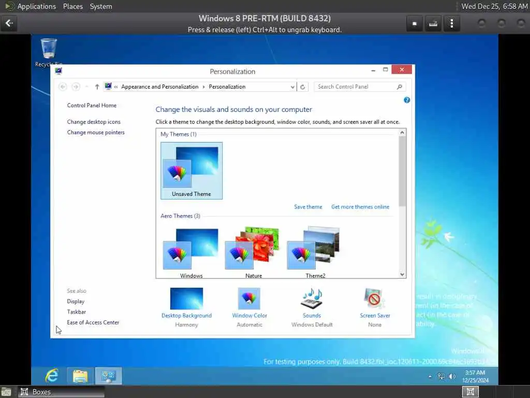Click the Sounds text link
Image resolution: width=530 pixels, height=398 pixels.
tap(312, 316)
